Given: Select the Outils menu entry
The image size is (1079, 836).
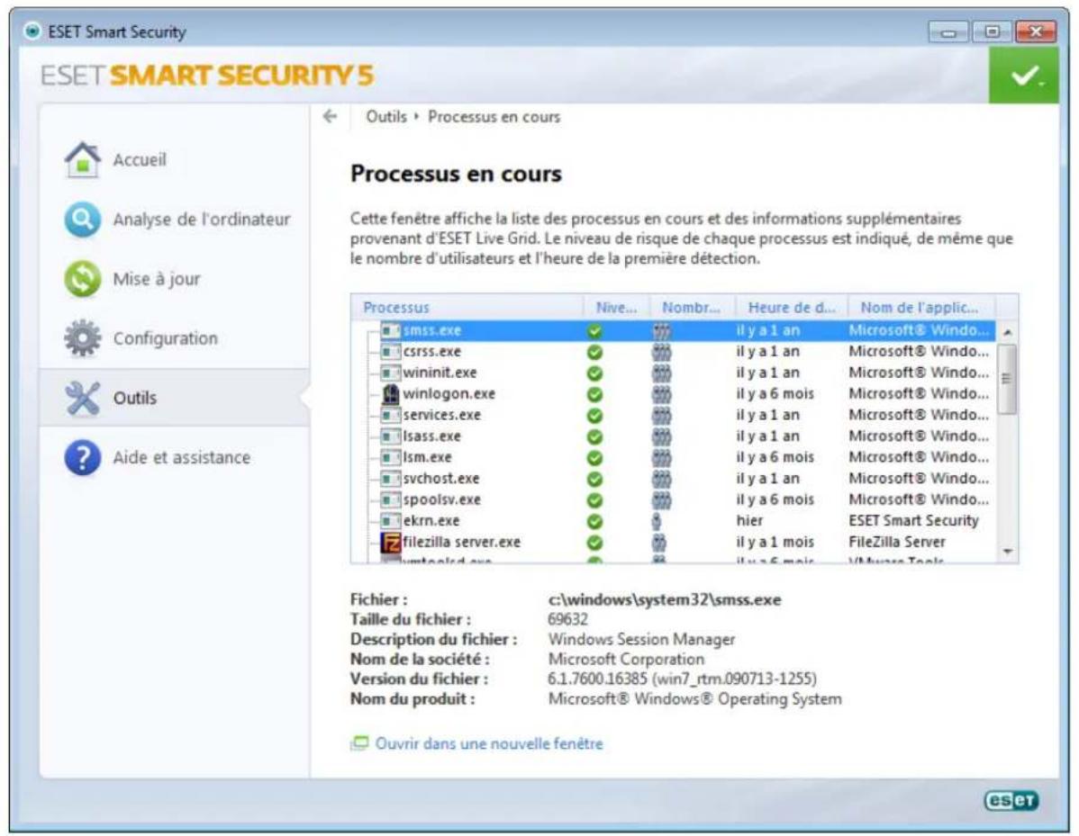Looking at the screenshot, I should tap(175, 398).
